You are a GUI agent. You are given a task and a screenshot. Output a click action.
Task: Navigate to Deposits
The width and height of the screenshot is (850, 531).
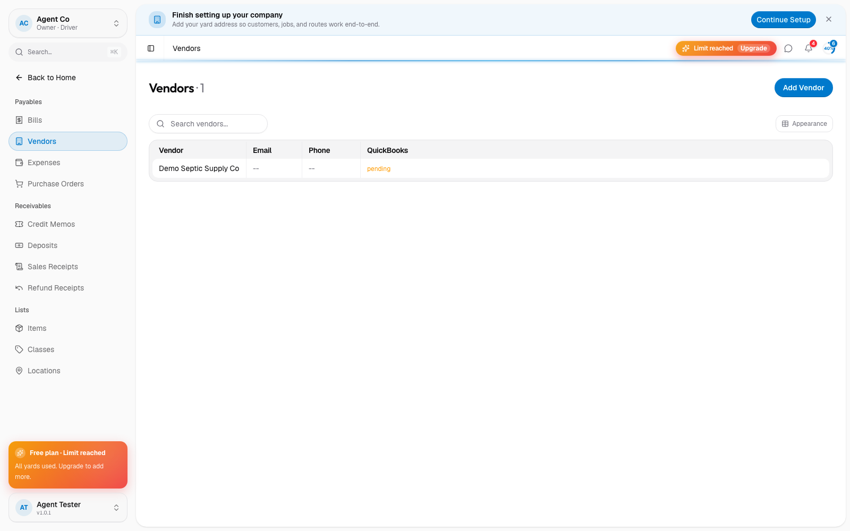click(68, 245)
